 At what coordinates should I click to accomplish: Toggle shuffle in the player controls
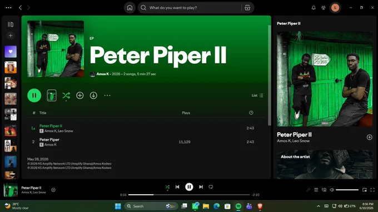point(167,187)
